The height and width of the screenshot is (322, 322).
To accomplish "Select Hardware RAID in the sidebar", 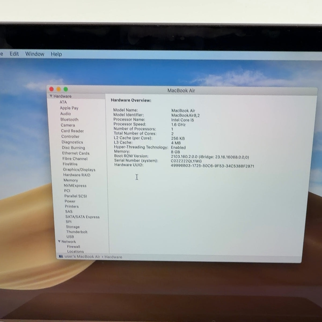I will tap(77, 175).
